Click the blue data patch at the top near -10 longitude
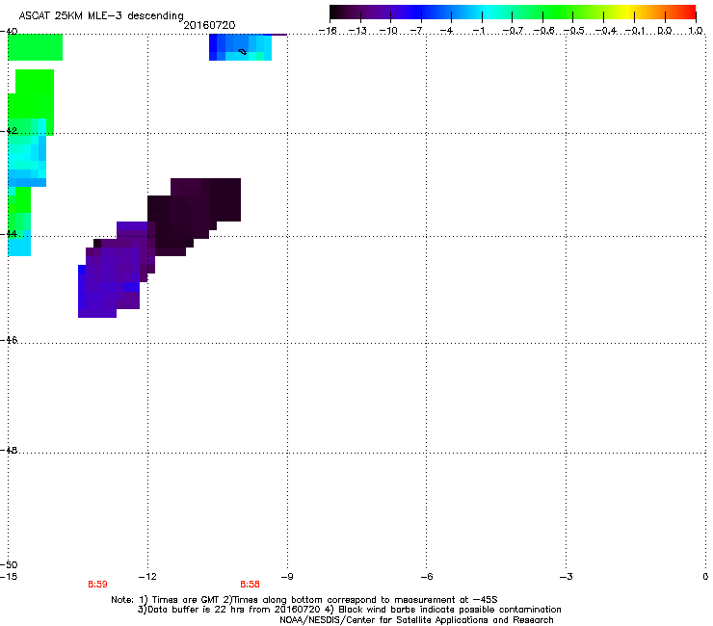This screenshot has height=626, width=713. [x=240, y=47]
